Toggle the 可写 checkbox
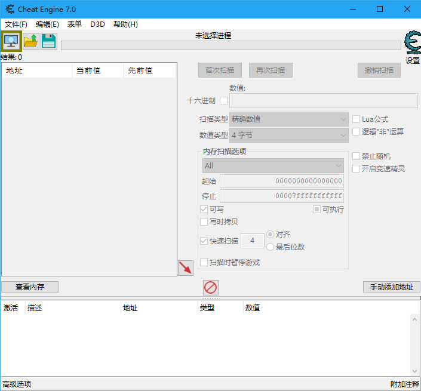Image resolution: width=421 pixels, height=391 pixels. pos(204,209)
